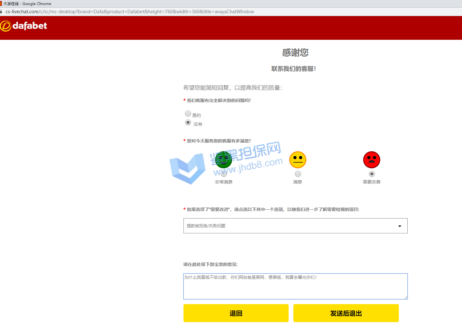Click the resize handle of the comment box
462x324 pixels.
click(x=406, y=297)
